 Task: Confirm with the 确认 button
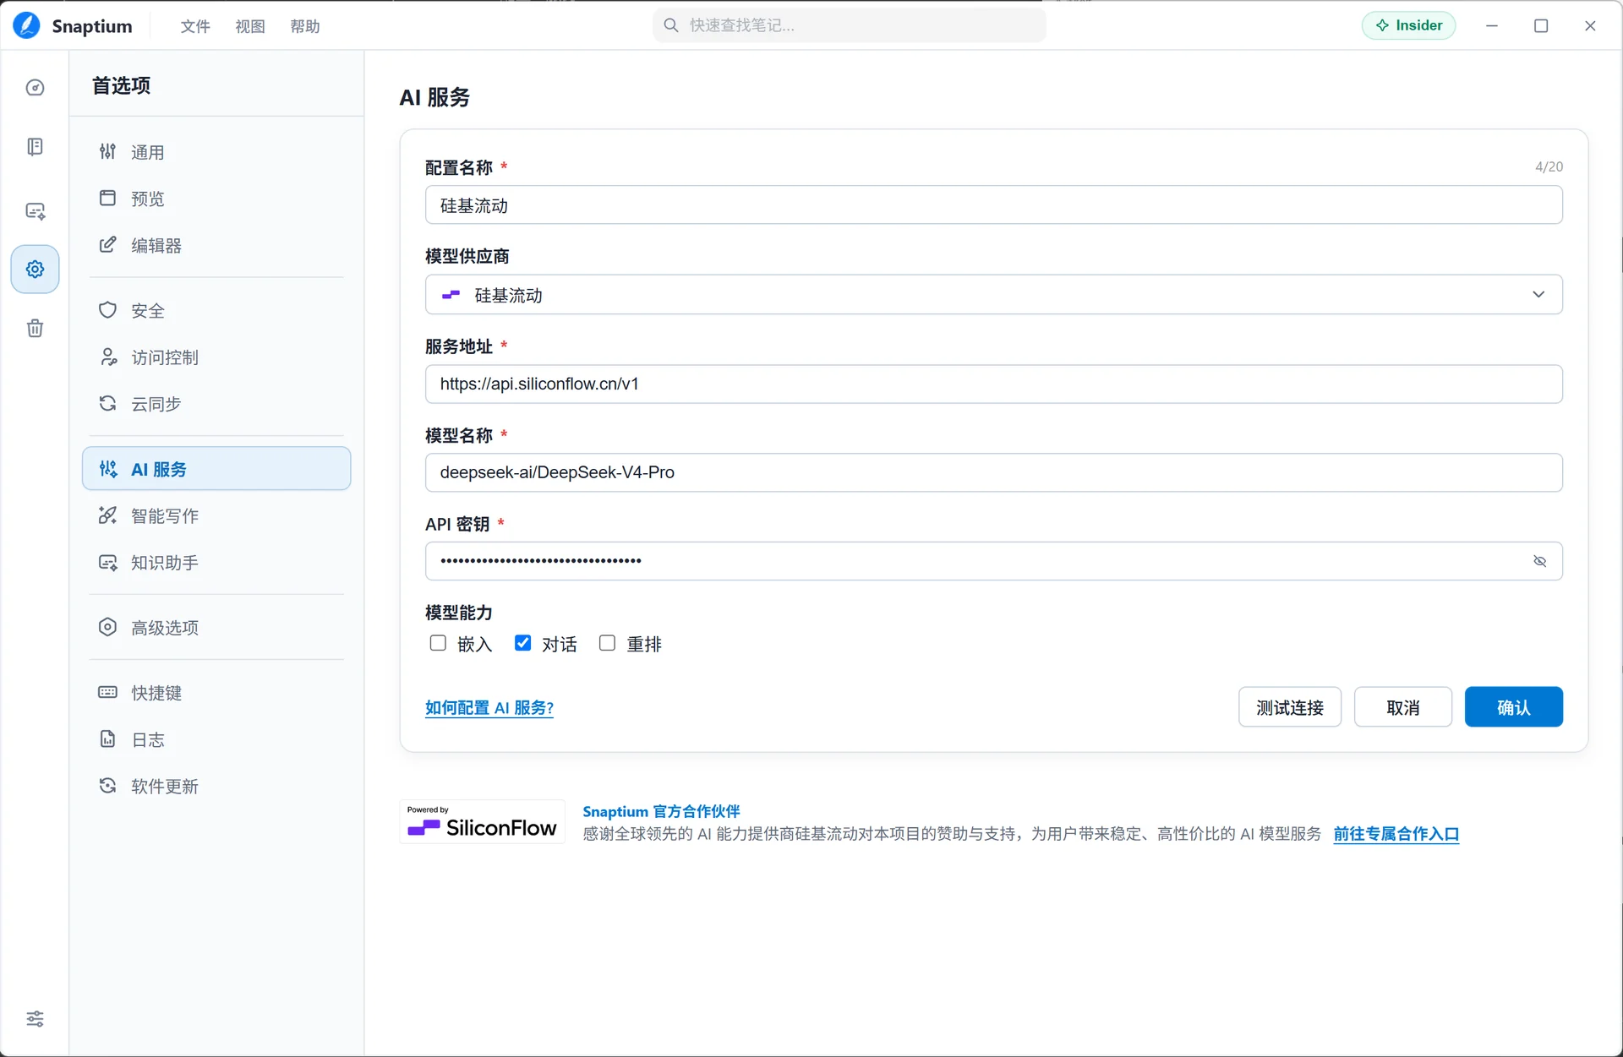click(x=1514, y=707)
